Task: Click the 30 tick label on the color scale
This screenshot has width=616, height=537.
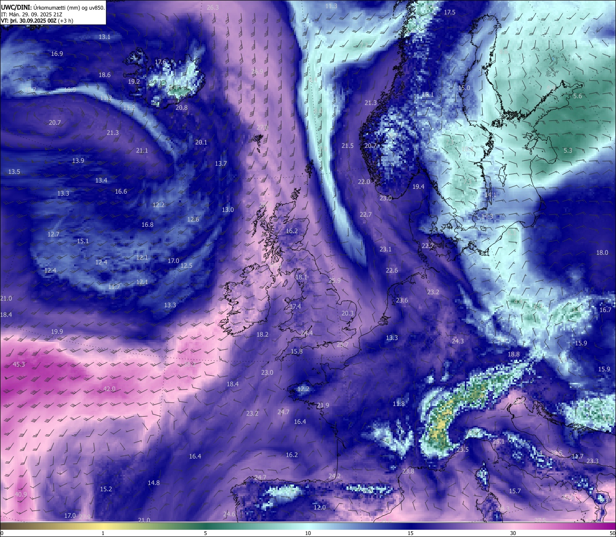Action: point(513,533)
